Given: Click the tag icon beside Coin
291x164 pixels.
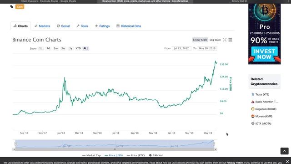Looking at the screenshot, I should click(12, 7).
